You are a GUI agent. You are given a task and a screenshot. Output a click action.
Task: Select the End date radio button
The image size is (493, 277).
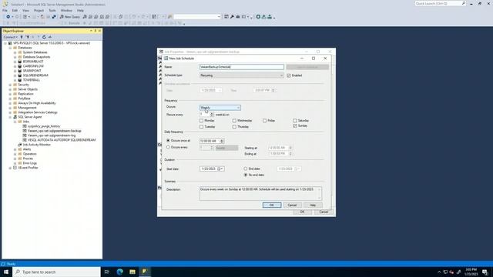tap(246, 169)
